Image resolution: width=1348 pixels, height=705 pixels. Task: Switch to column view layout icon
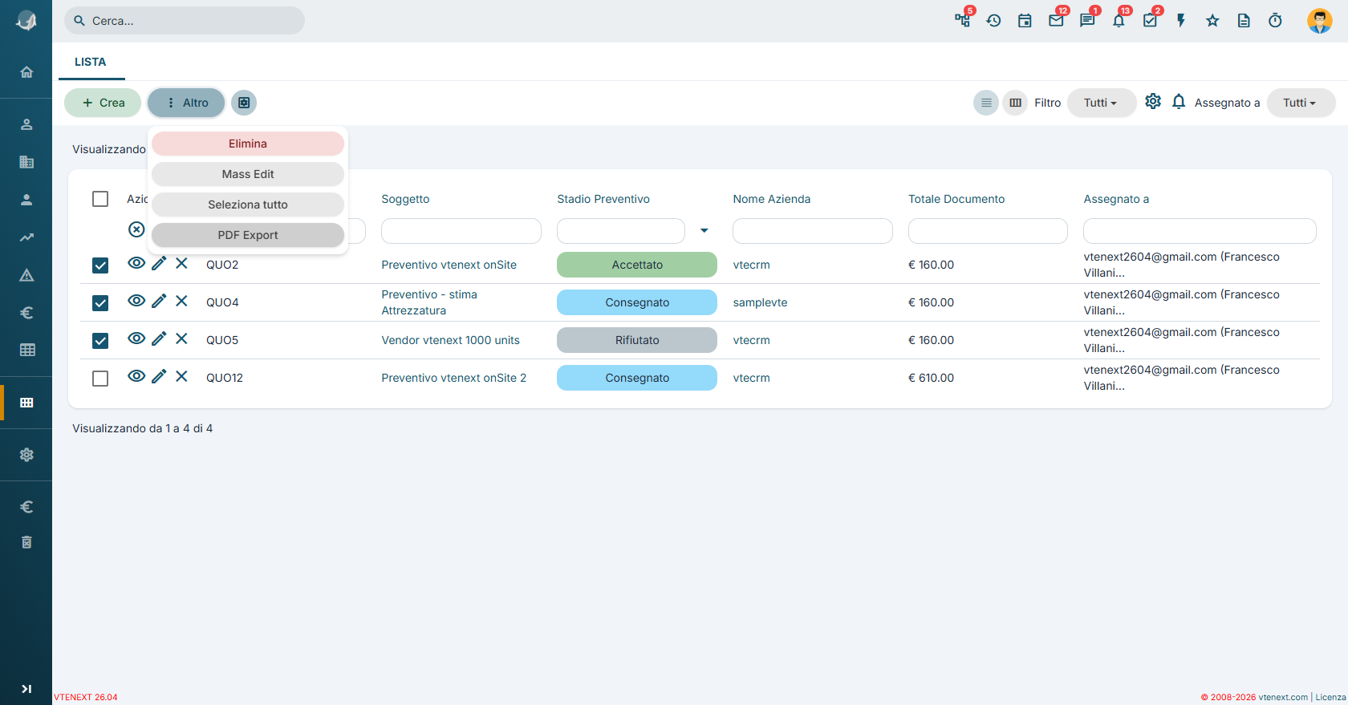(x=1015, y=103)
